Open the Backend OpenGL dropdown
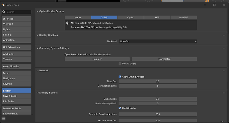Image resolution: width=229 pixels, height=123 pixels. coord(158,41)
